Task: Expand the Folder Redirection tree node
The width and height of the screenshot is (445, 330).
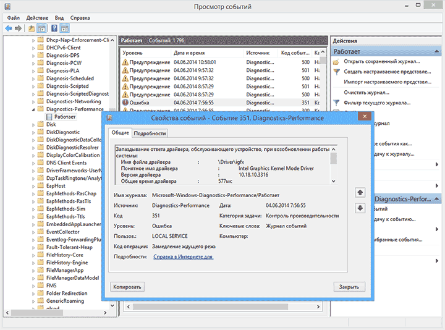Action: pyautogui.click(x=33, y=294)
